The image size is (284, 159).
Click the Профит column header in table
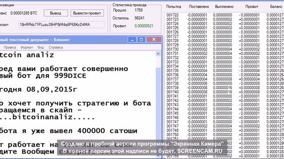pos(252,7)
